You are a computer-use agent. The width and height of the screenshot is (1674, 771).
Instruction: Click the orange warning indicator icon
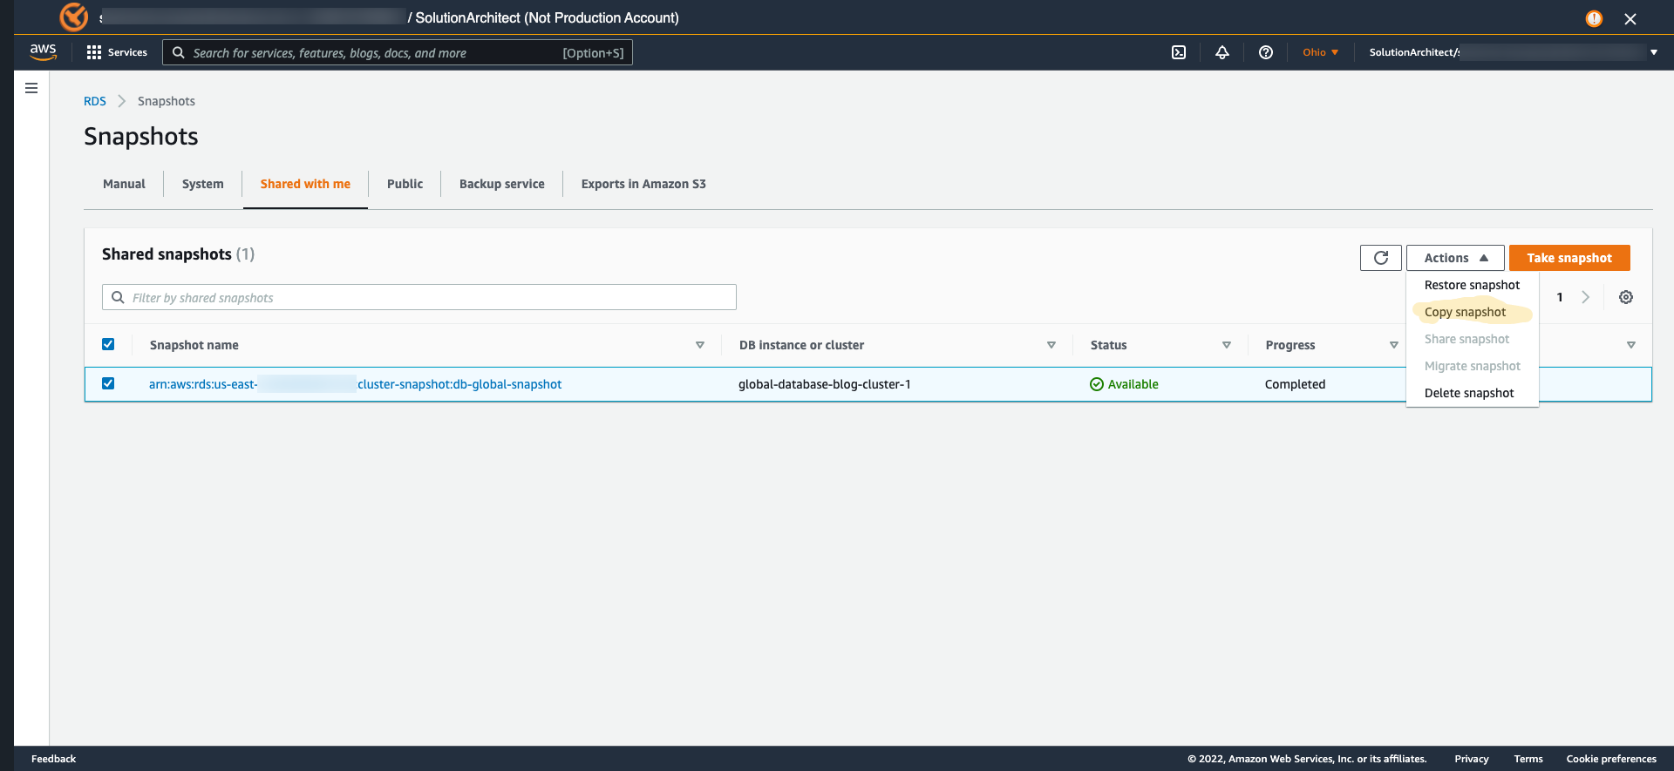[x=1594, y=18]
